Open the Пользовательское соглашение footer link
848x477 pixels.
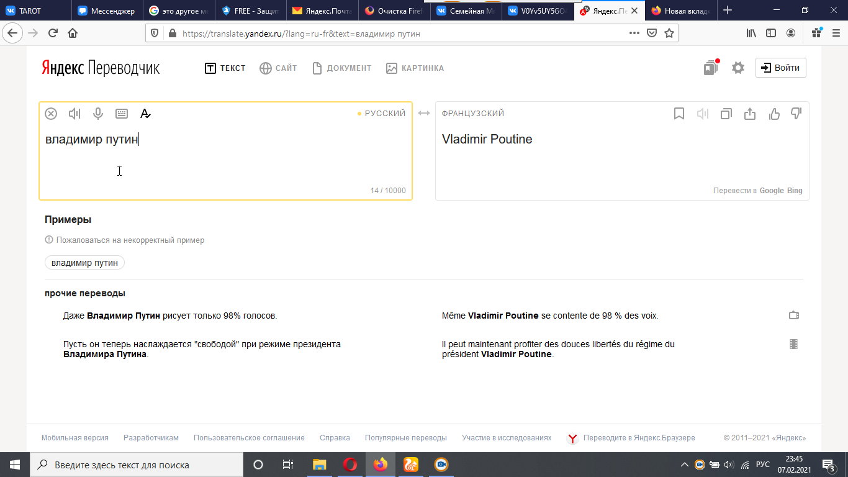249,438
